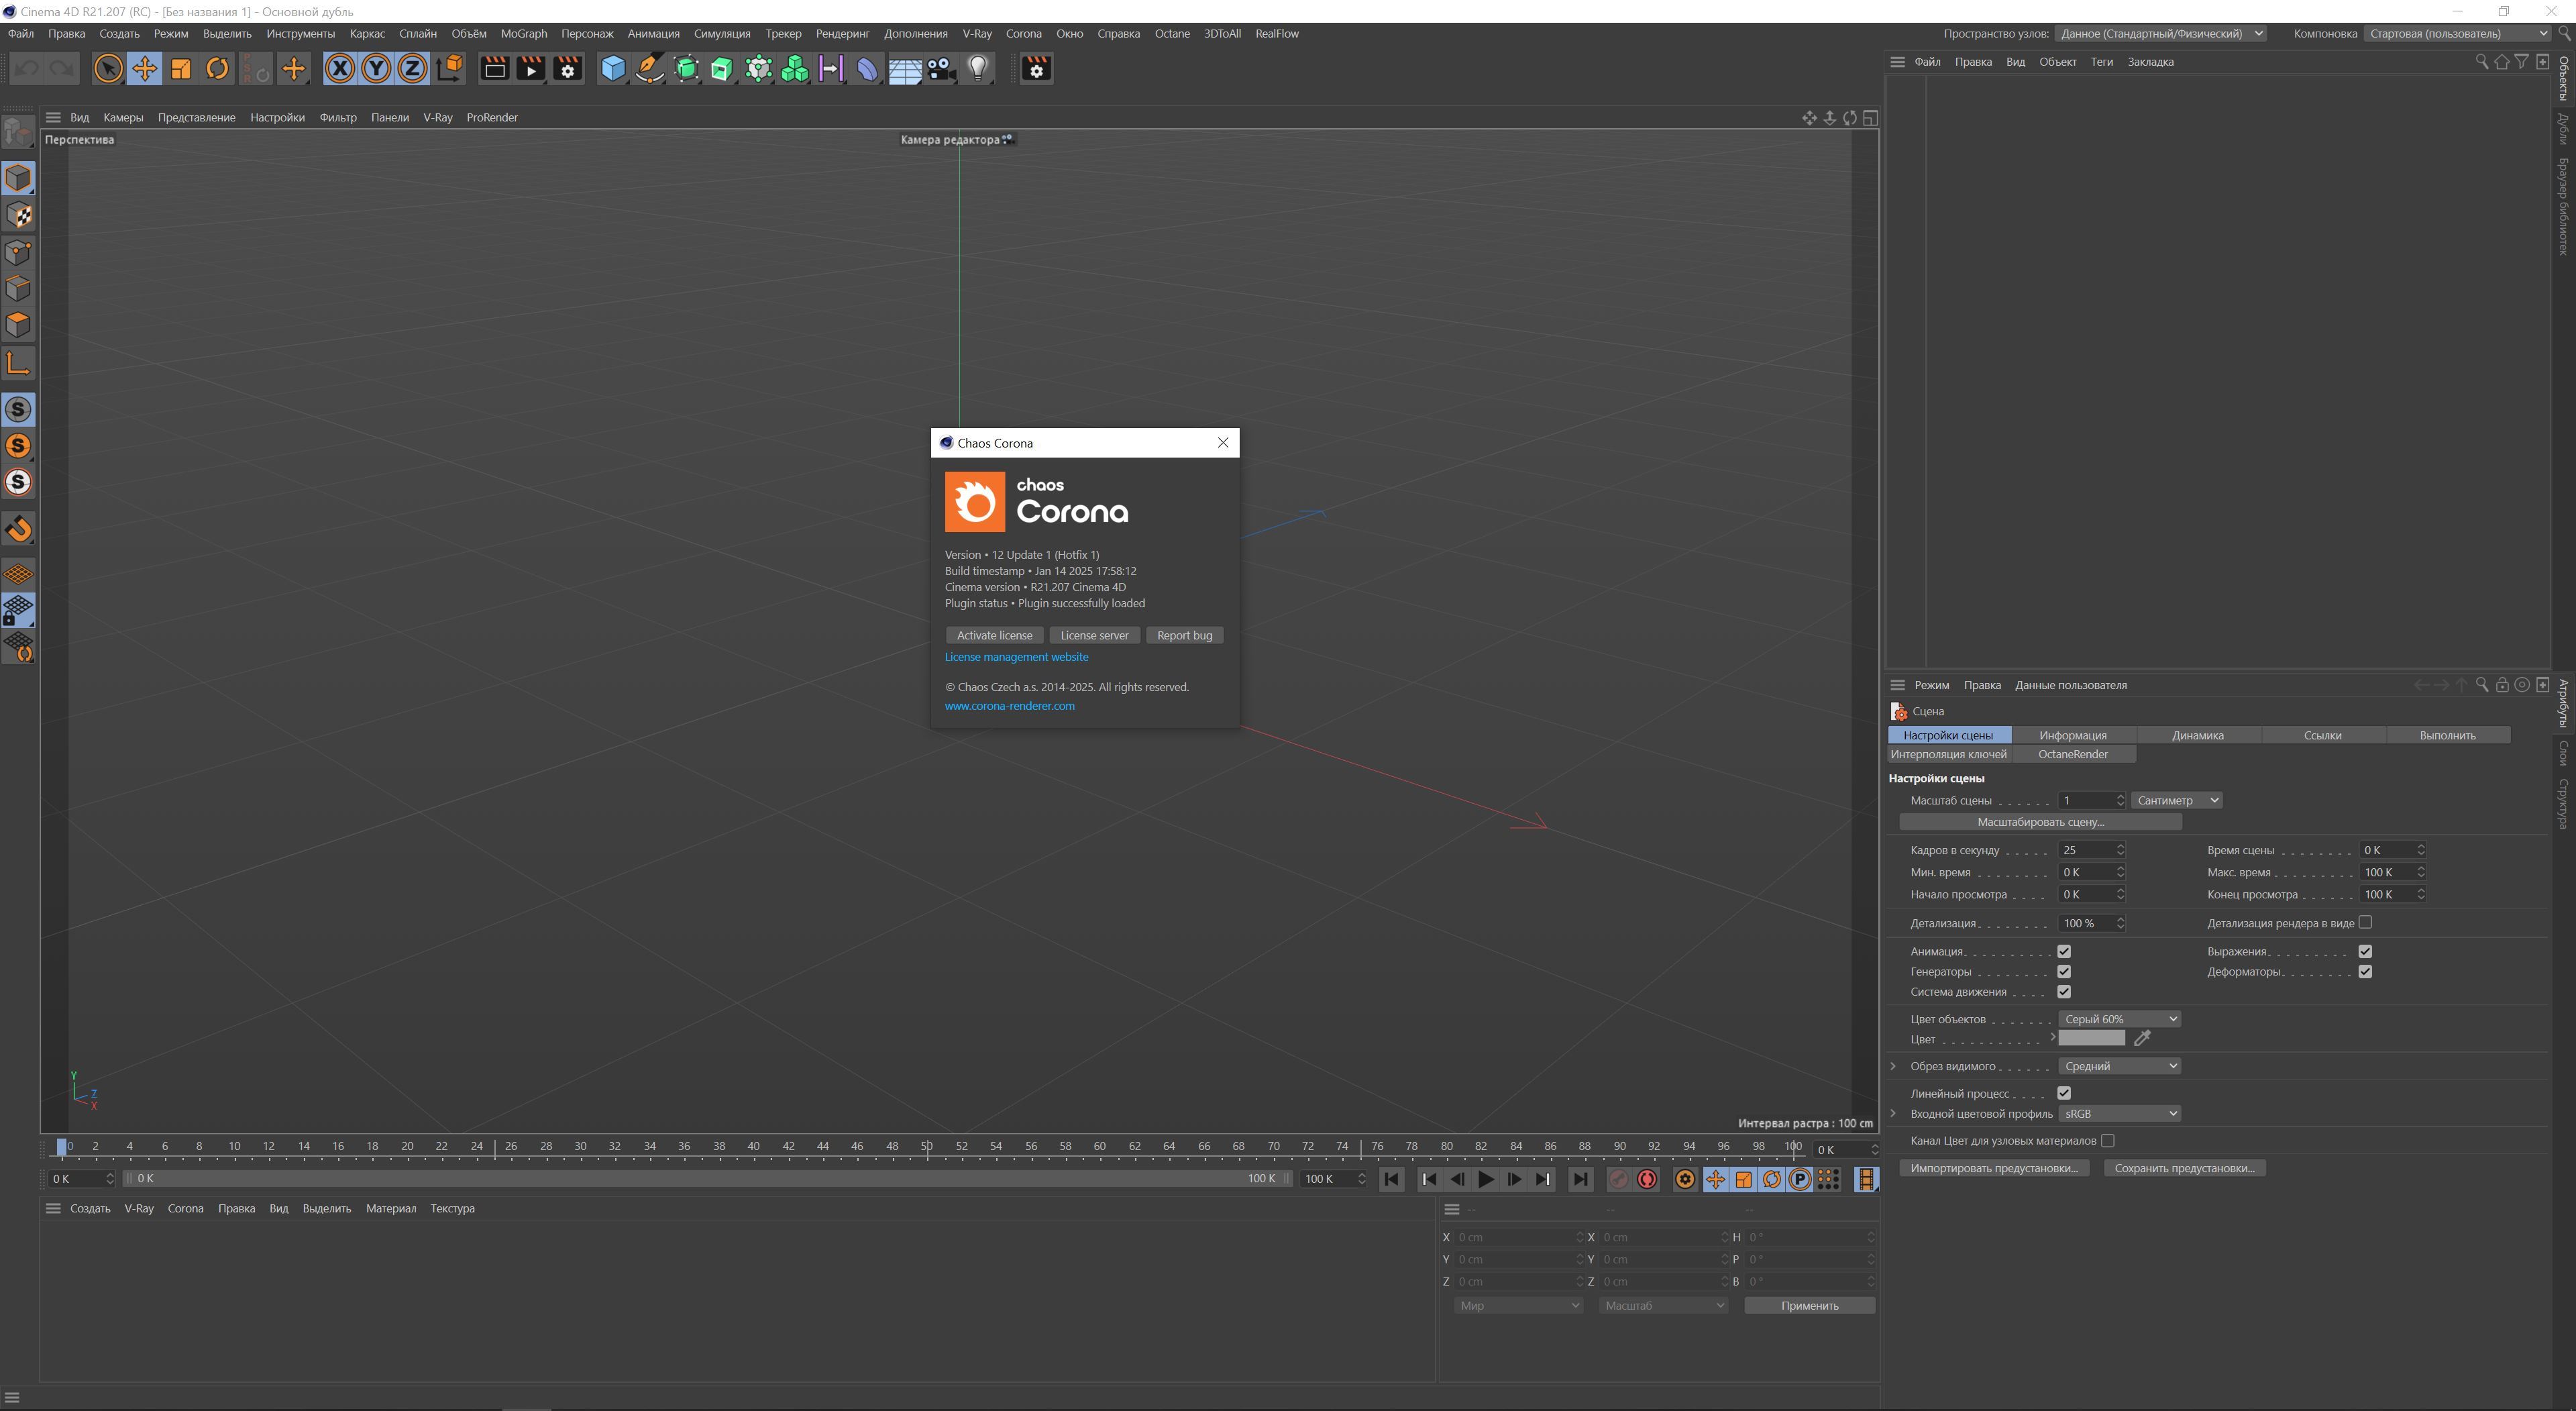Click Масштабировать сцену button
The width and height of the screenshot is (2576, 1411).
pos(2040,822)
